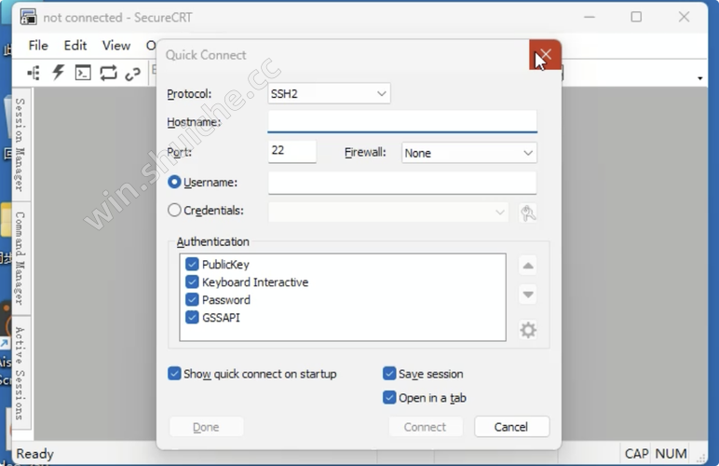Viewport: 719px width, 466px height.
Task: Click the Ready status bar text
Action: pos(34,454)
